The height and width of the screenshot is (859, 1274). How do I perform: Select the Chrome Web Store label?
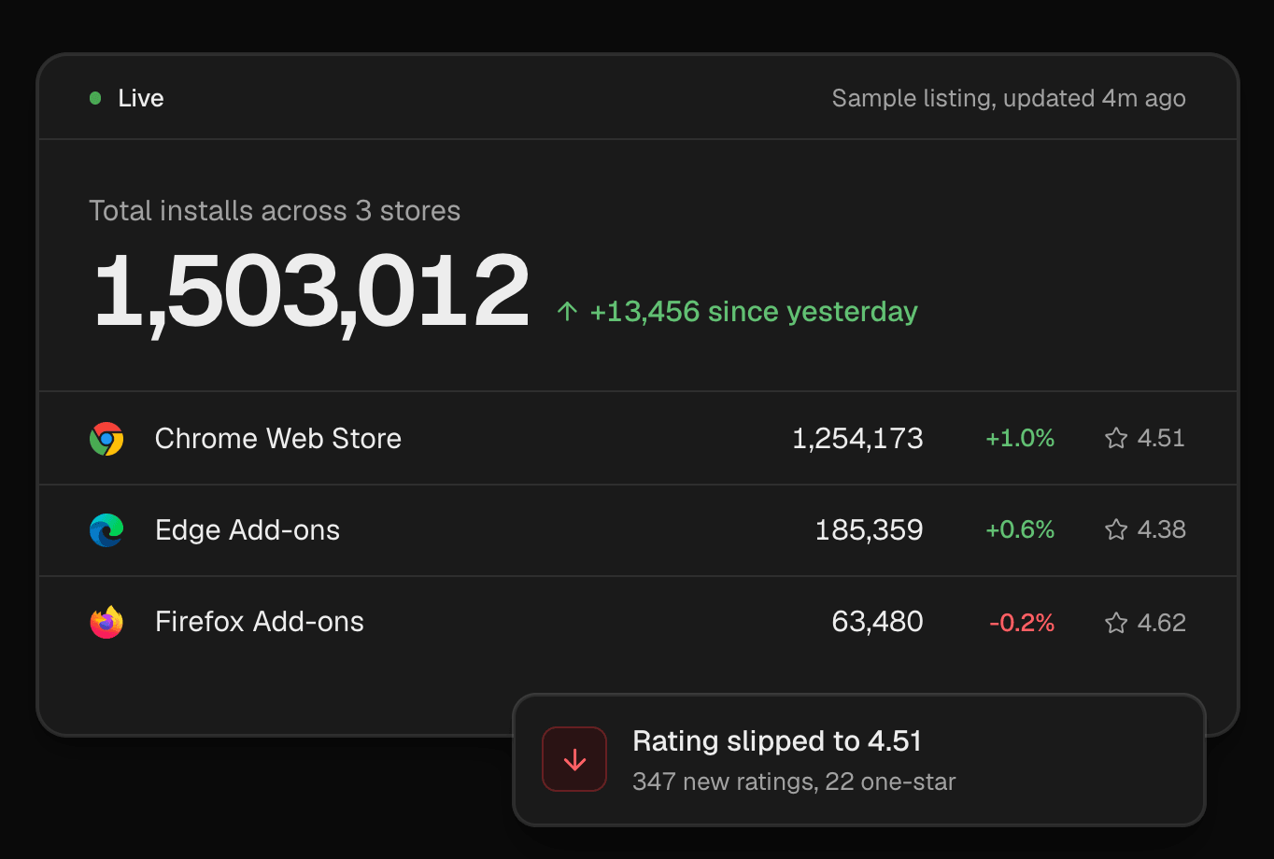pyautogui.click(x=278, y=438)
